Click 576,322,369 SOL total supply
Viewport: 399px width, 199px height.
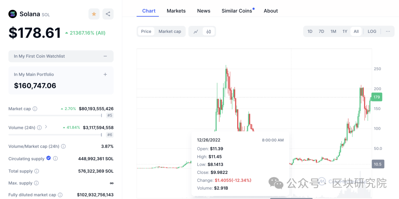tap(96, 171)
